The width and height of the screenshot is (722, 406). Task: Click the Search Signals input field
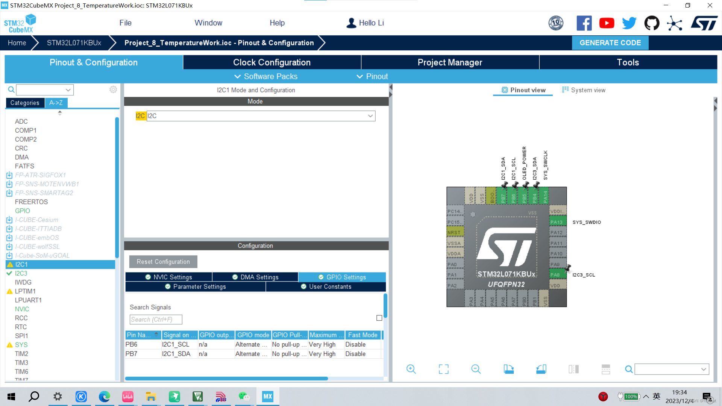(x=156, y=320)
